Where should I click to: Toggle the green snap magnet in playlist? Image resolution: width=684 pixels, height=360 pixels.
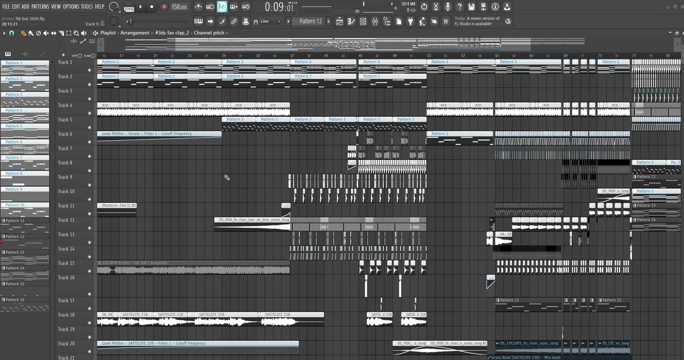pos(12,33)
